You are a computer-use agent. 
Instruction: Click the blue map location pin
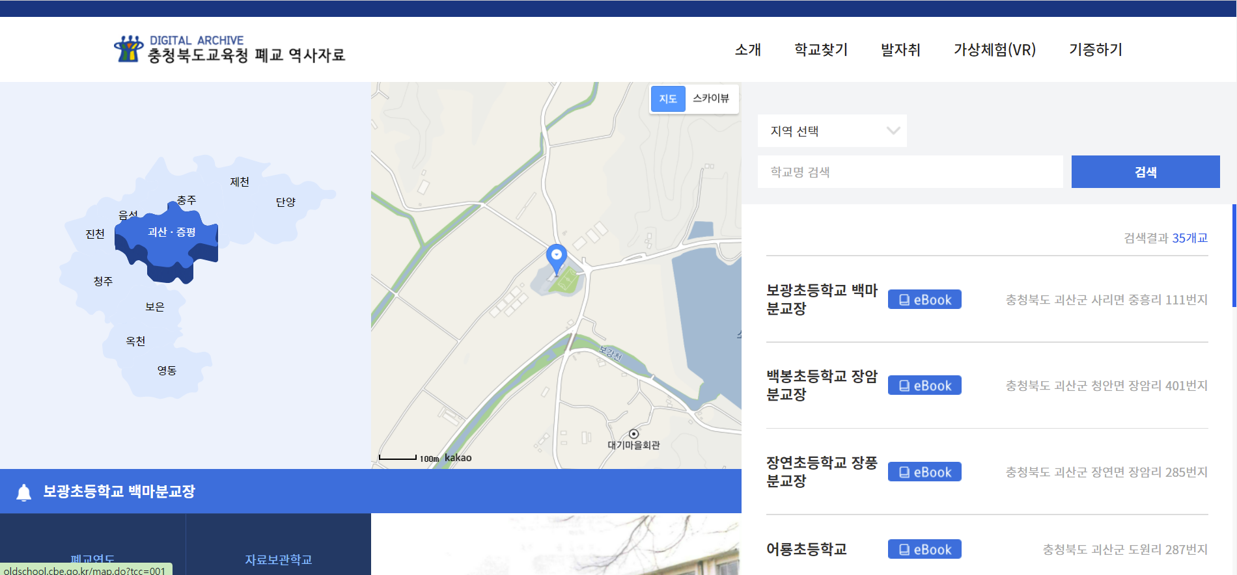(556, 258)
